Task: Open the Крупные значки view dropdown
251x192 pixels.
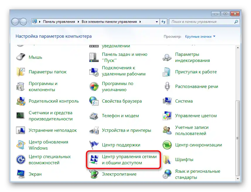Action: [200, 37]
